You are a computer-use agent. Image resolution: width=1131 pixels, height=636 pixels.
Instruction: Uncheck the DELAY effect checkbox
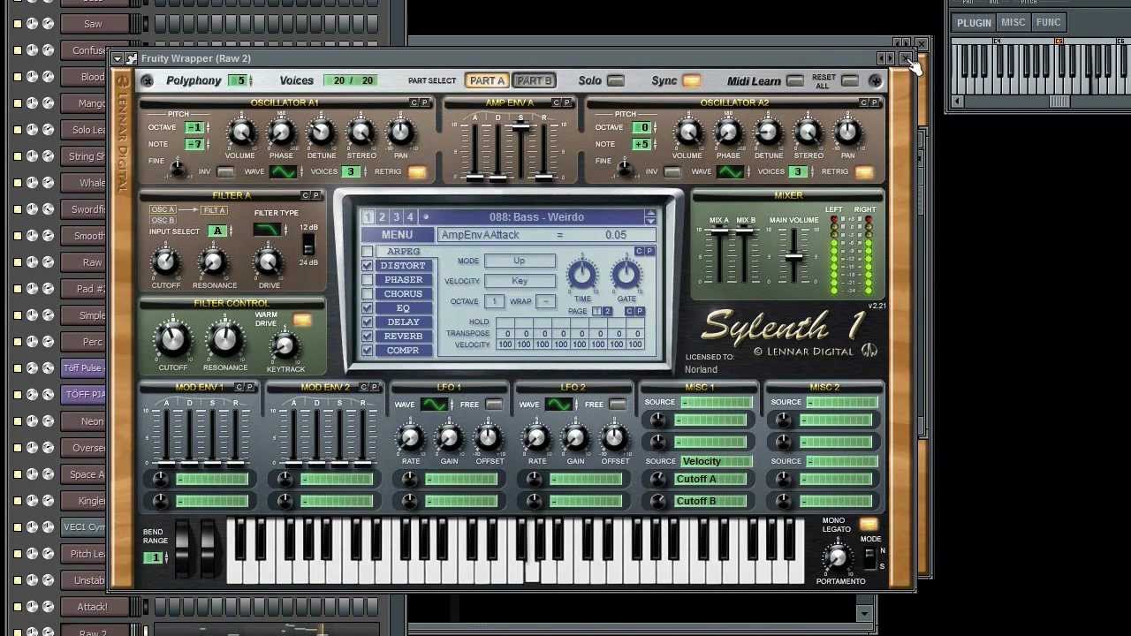(368, 322)
